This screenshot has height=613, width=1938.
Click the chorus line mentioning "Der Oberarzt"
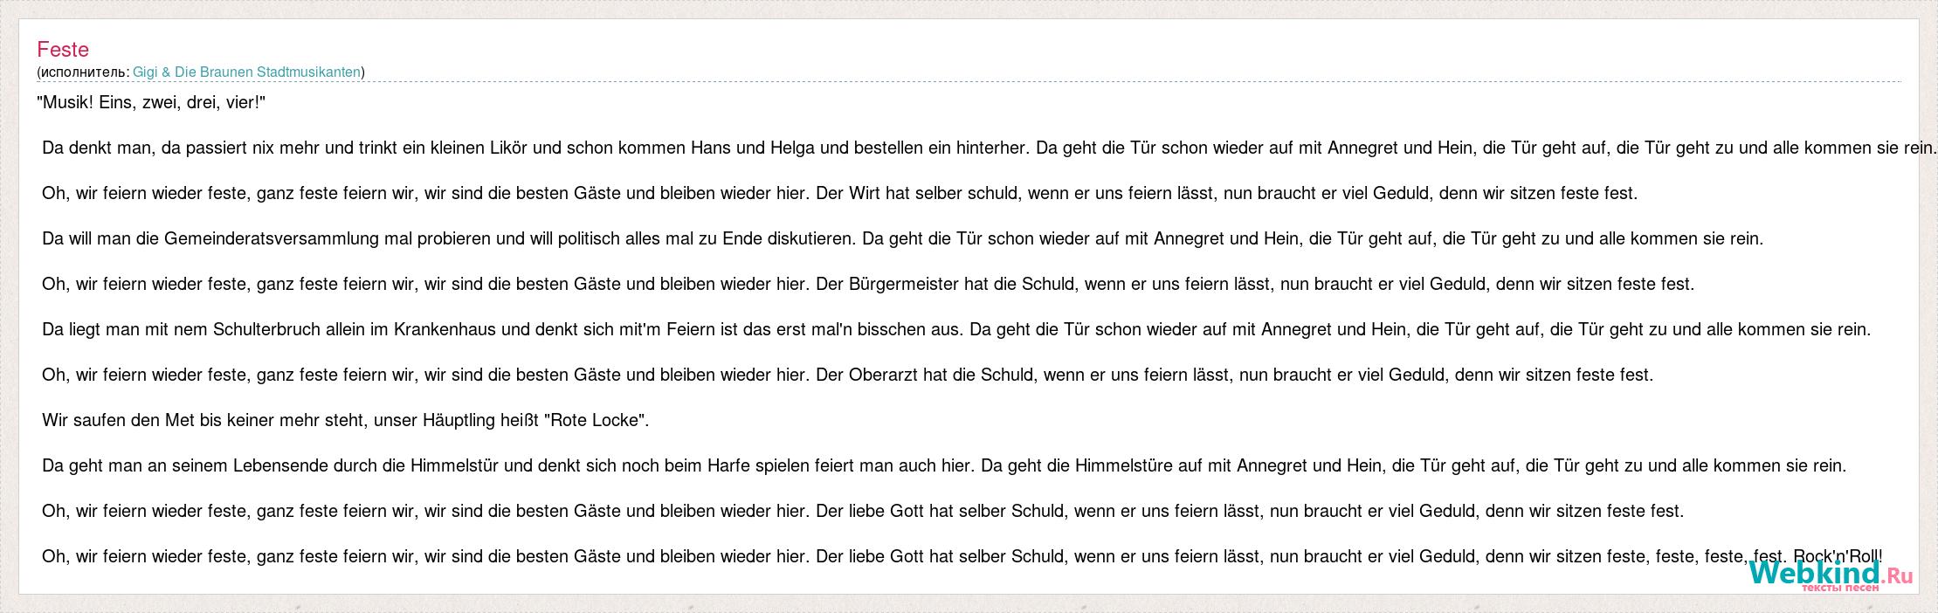click(848, 375)
